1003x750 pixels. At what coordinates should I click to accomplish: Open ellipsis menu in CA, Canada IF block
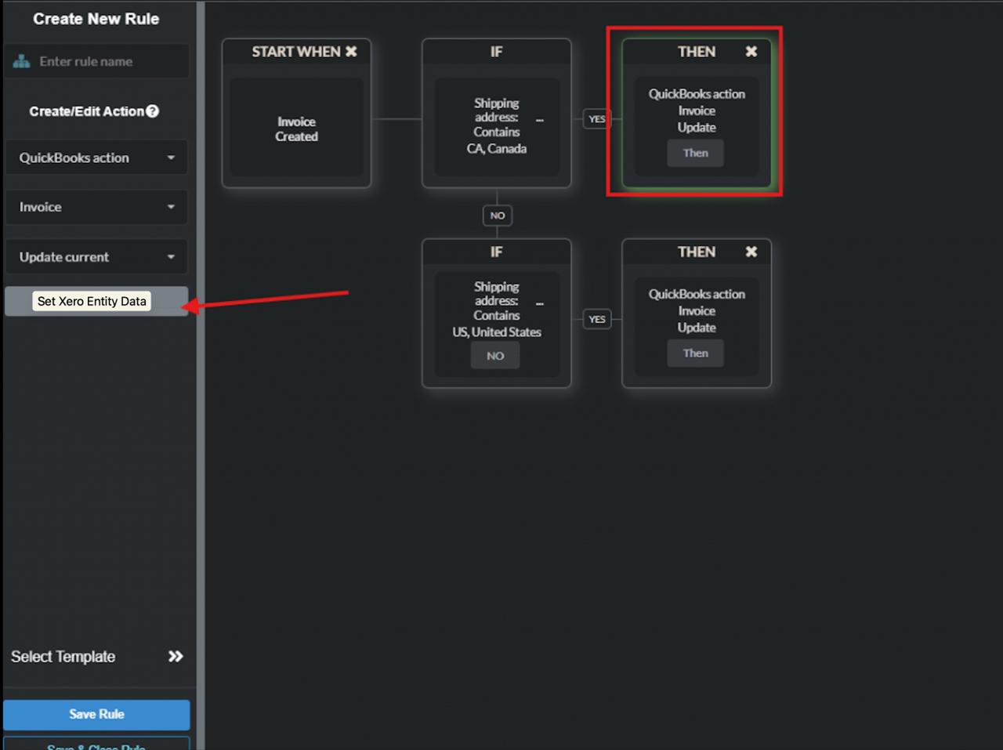[x=540, y=120]
